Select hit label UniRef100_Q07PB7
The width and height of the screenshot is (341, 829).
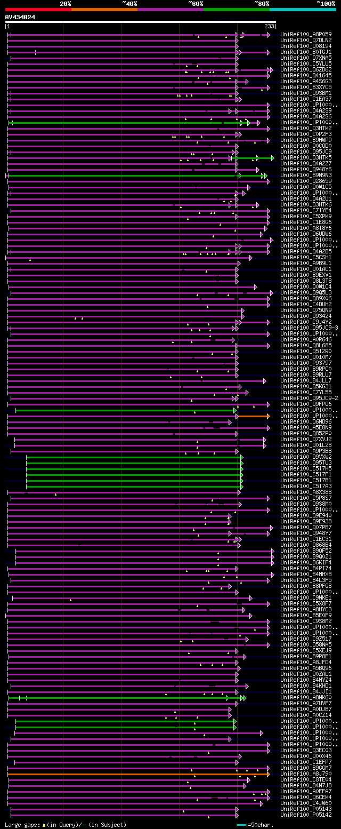pos(306,527)
